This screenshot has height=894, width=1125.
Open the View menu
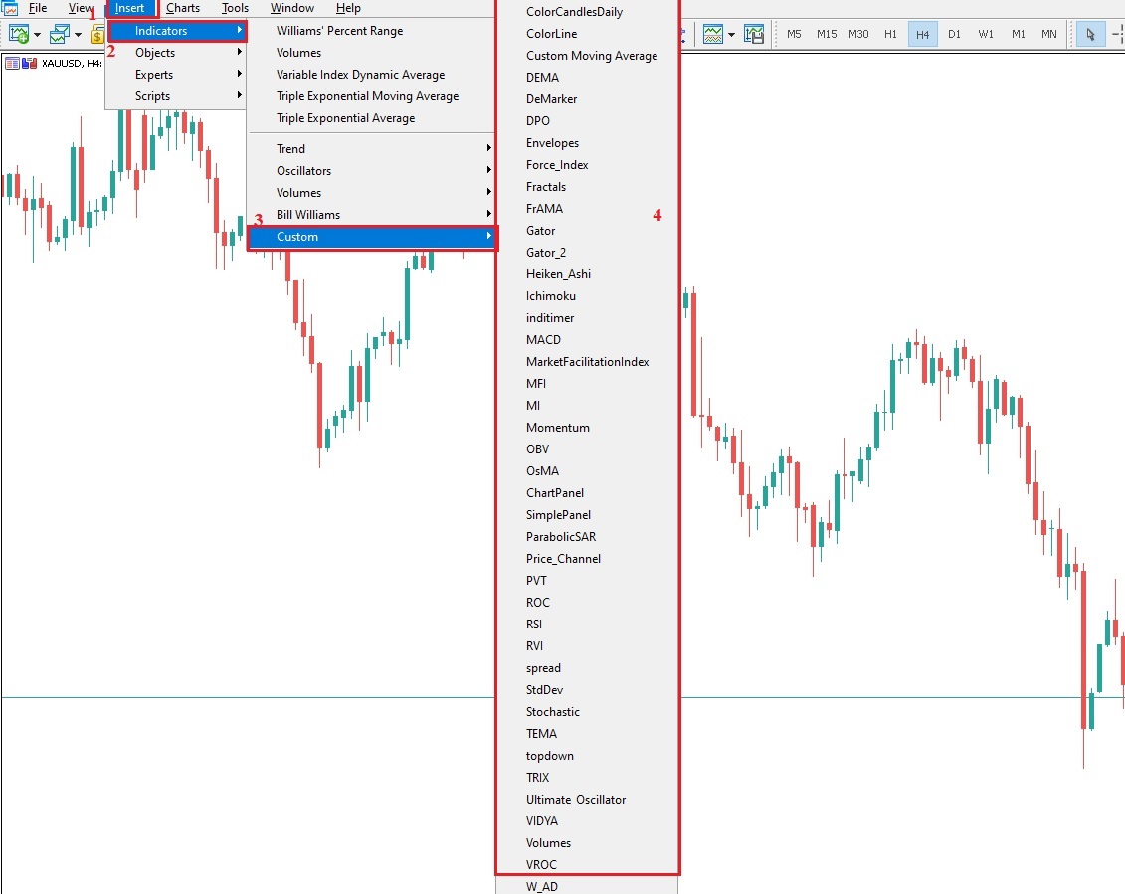click(81, 8)
